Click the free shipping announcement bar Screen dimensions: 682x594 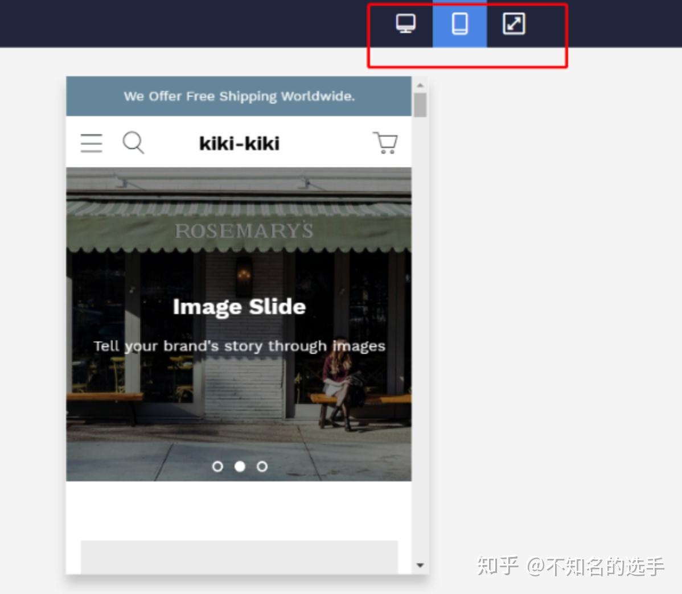[239, 96]
